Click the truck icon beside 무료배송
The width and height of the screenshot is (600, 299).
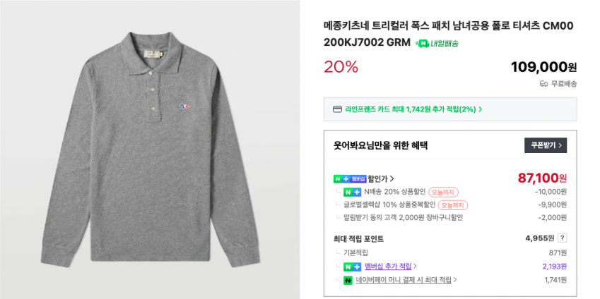pos(543,83)
